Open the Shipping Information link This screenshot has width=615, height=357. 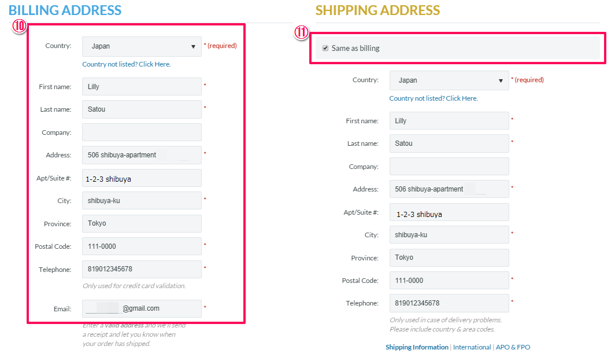coord(417,347)
